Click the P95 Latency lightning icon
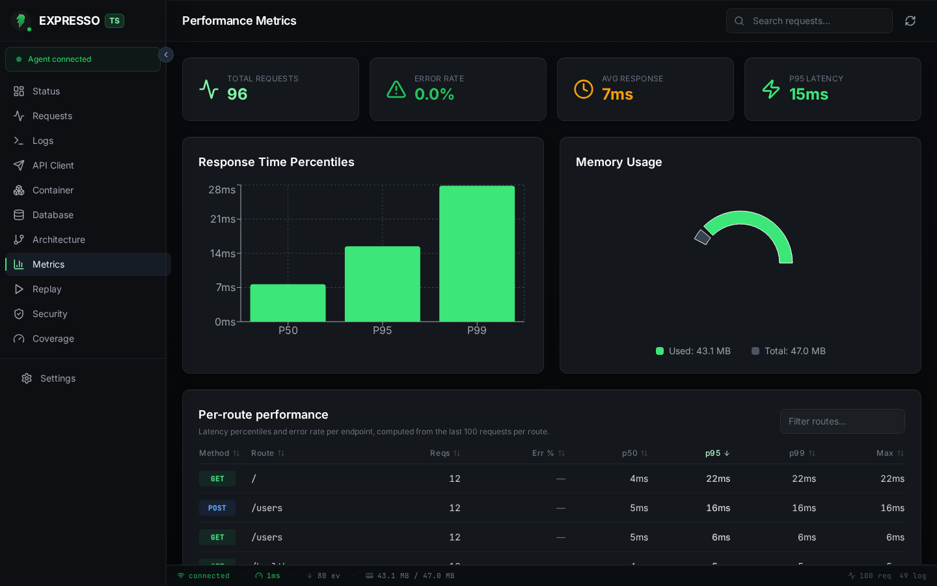Viewport: 937px width, 586px height. pyautogui.click(x=771, y=89)
